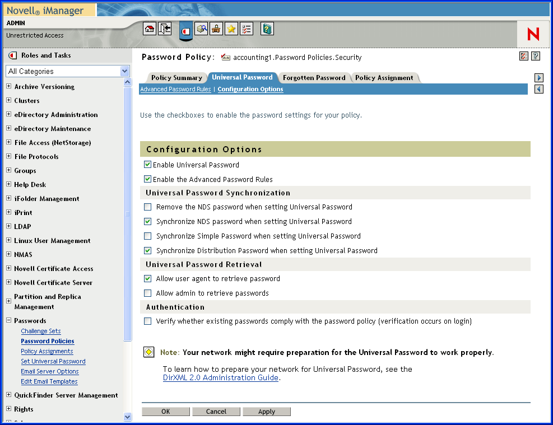Click the roles list scrollbar thumb
The image size is (553, 425).
pos(128,214)
